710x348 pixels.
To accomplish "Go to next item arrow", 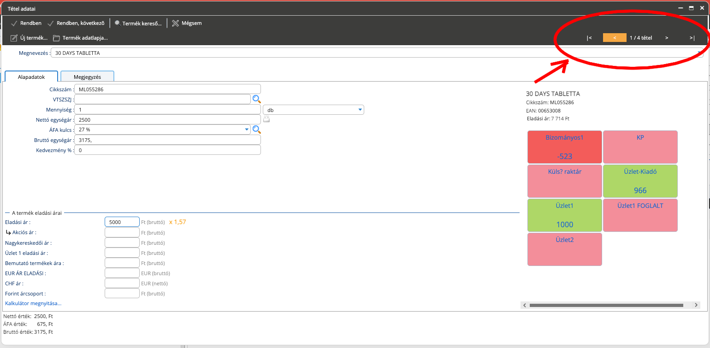I will [x=667, y=38].
